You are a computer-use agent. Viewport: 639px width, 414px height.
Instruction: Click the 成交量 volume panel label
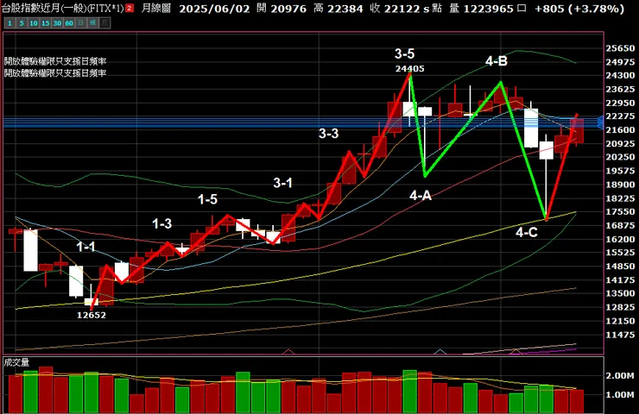pos(16,362)
